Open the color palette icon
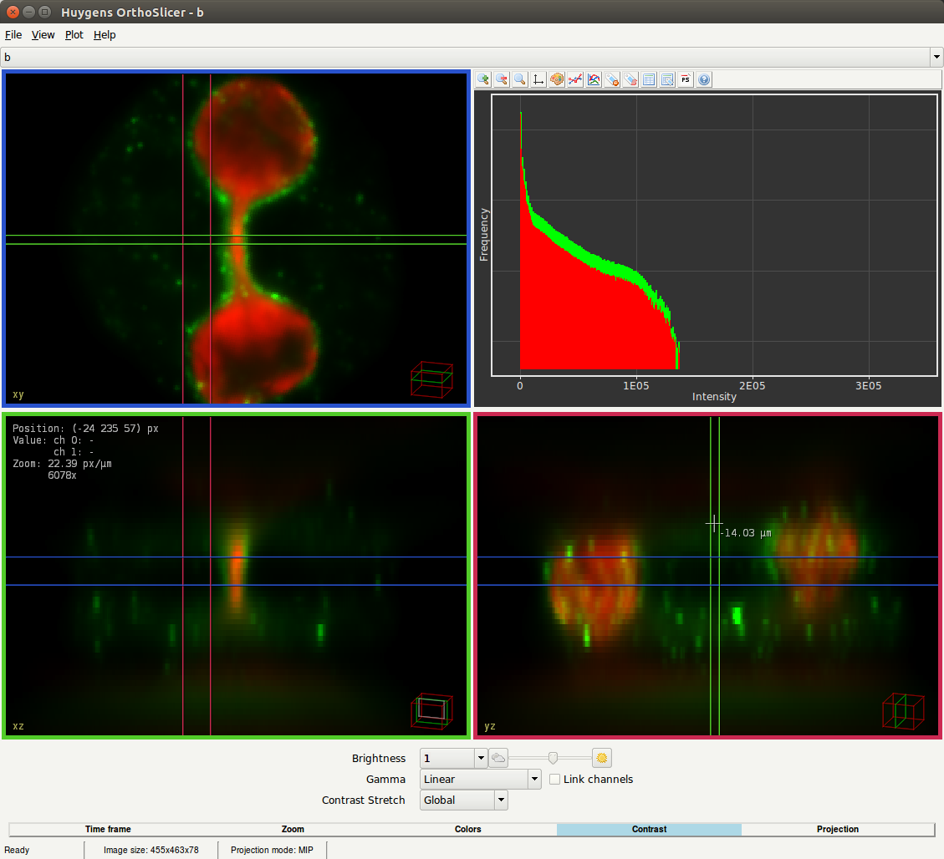The image size is (944, 859). tap(557, 80)
